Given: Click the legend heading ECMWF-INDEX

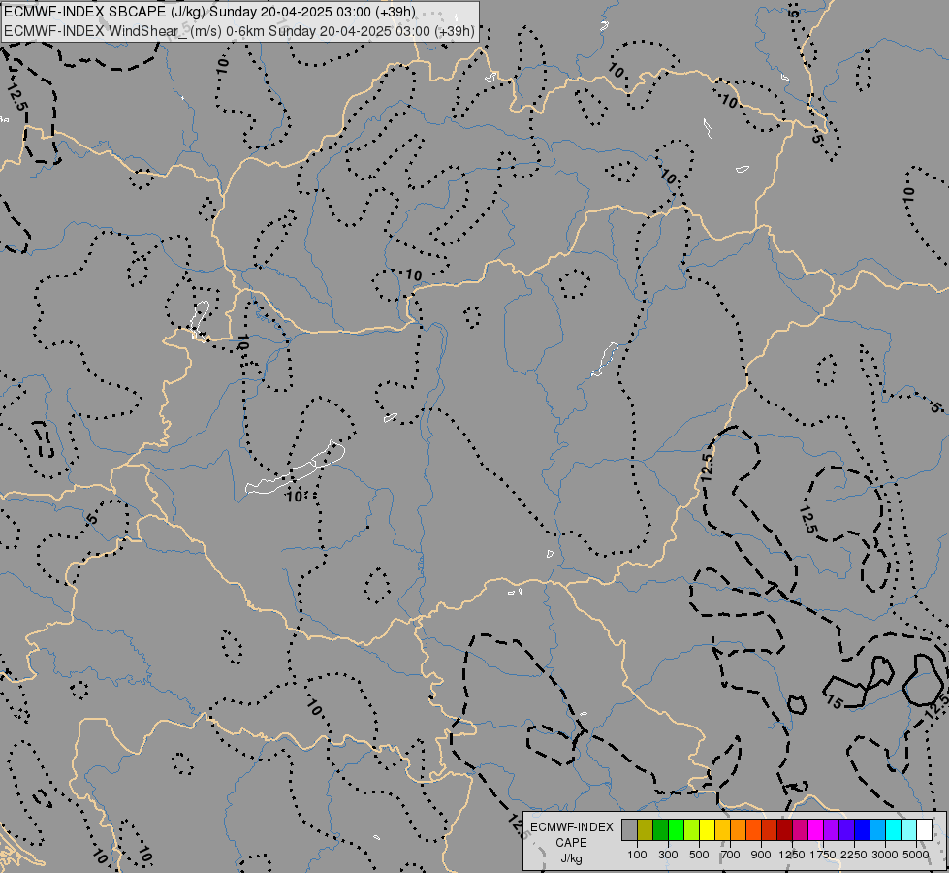Looking at the screenshot, I should 572,827.
